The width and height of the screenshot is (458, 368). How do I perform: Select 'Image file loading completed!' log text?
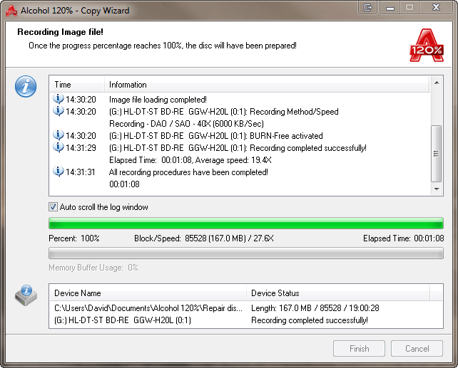click(158, 100)
